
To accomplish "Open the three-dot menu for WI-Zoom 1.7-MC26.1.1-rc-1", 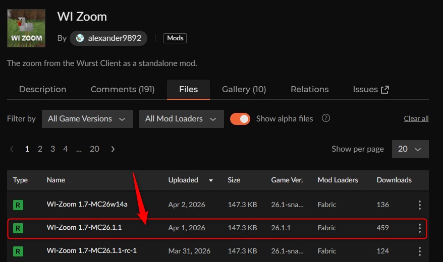I will [419, 251].
